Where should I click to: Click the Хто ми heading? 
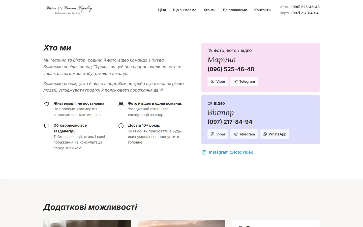click(57, 48)
